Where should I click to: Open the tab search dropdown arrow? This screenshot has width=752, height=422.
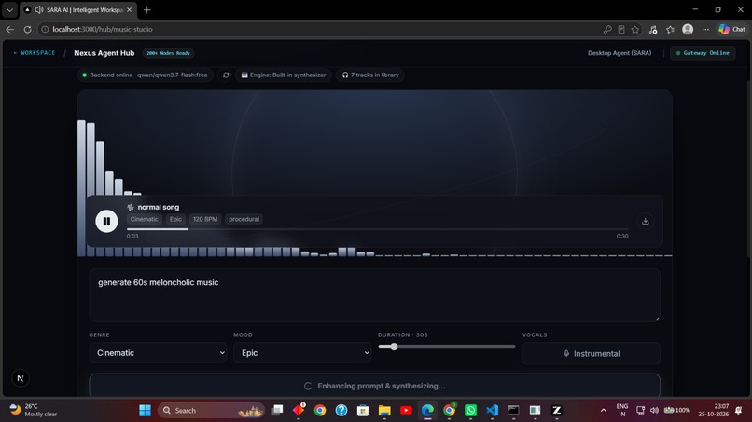pos(9,9)
